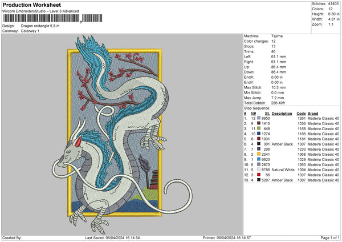Select the black swatch in stop row 13
This screenshot has width=342, height=242.
(x=259, y=180)
